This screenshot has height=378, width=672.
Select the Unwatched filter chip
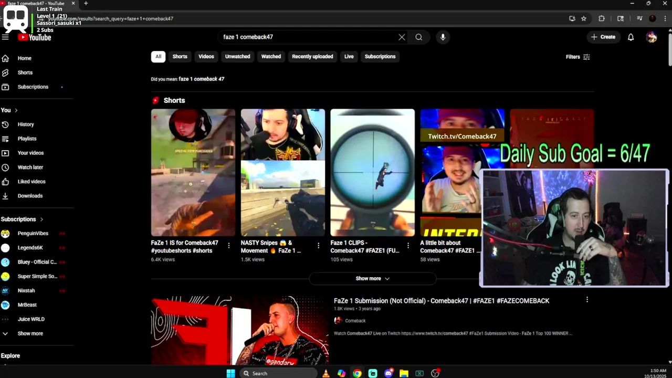click(x=237, y=56)
